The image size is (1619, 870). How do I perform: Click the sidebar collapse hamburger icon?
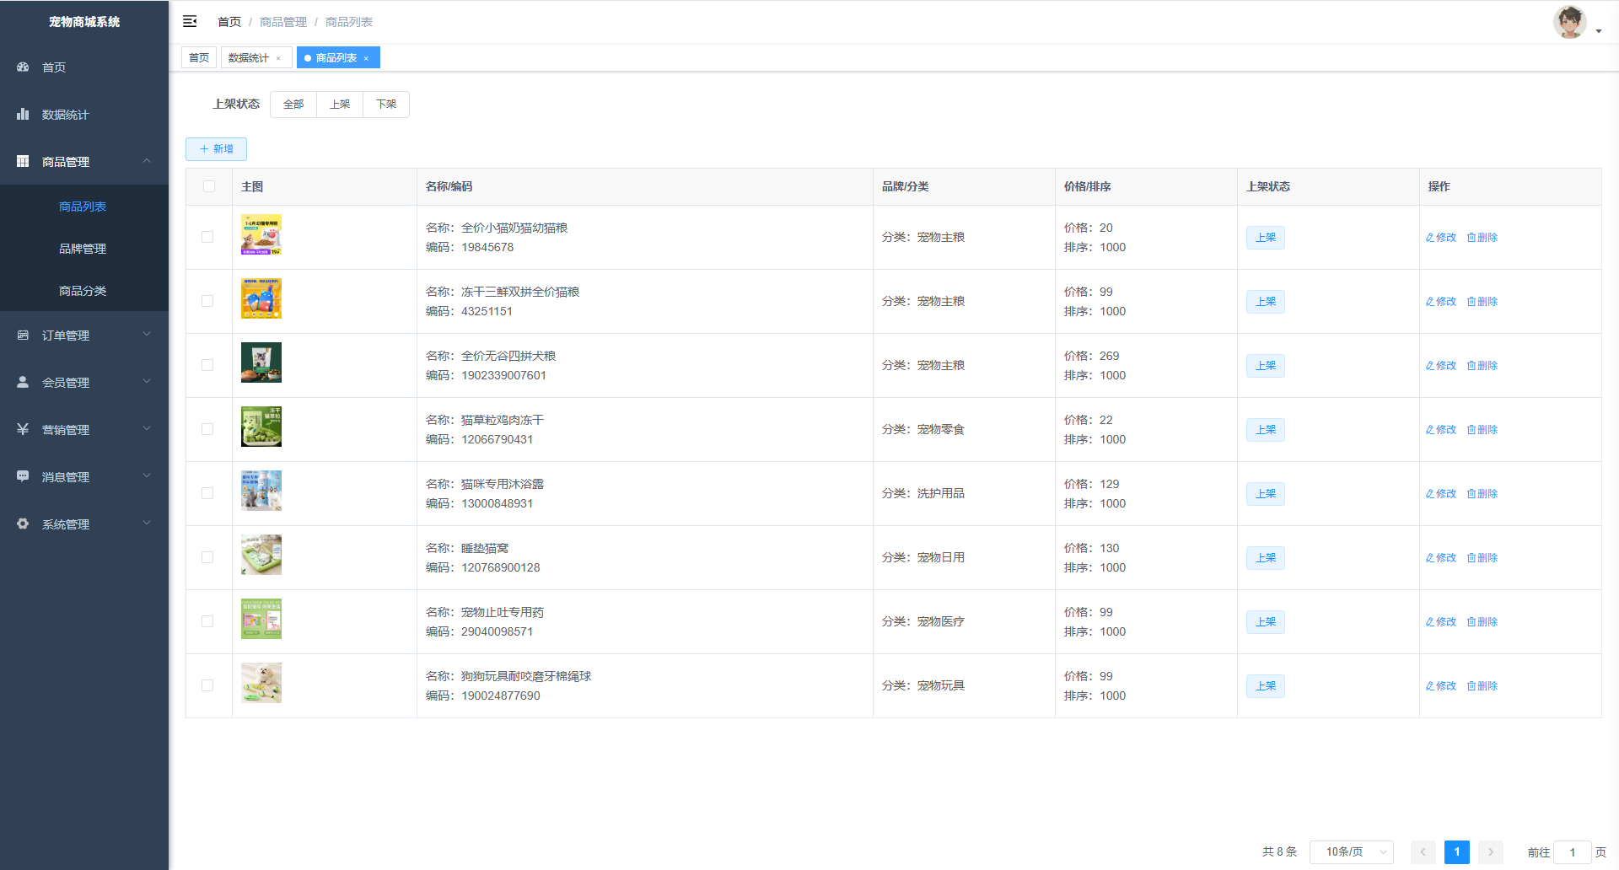[190, 21]
